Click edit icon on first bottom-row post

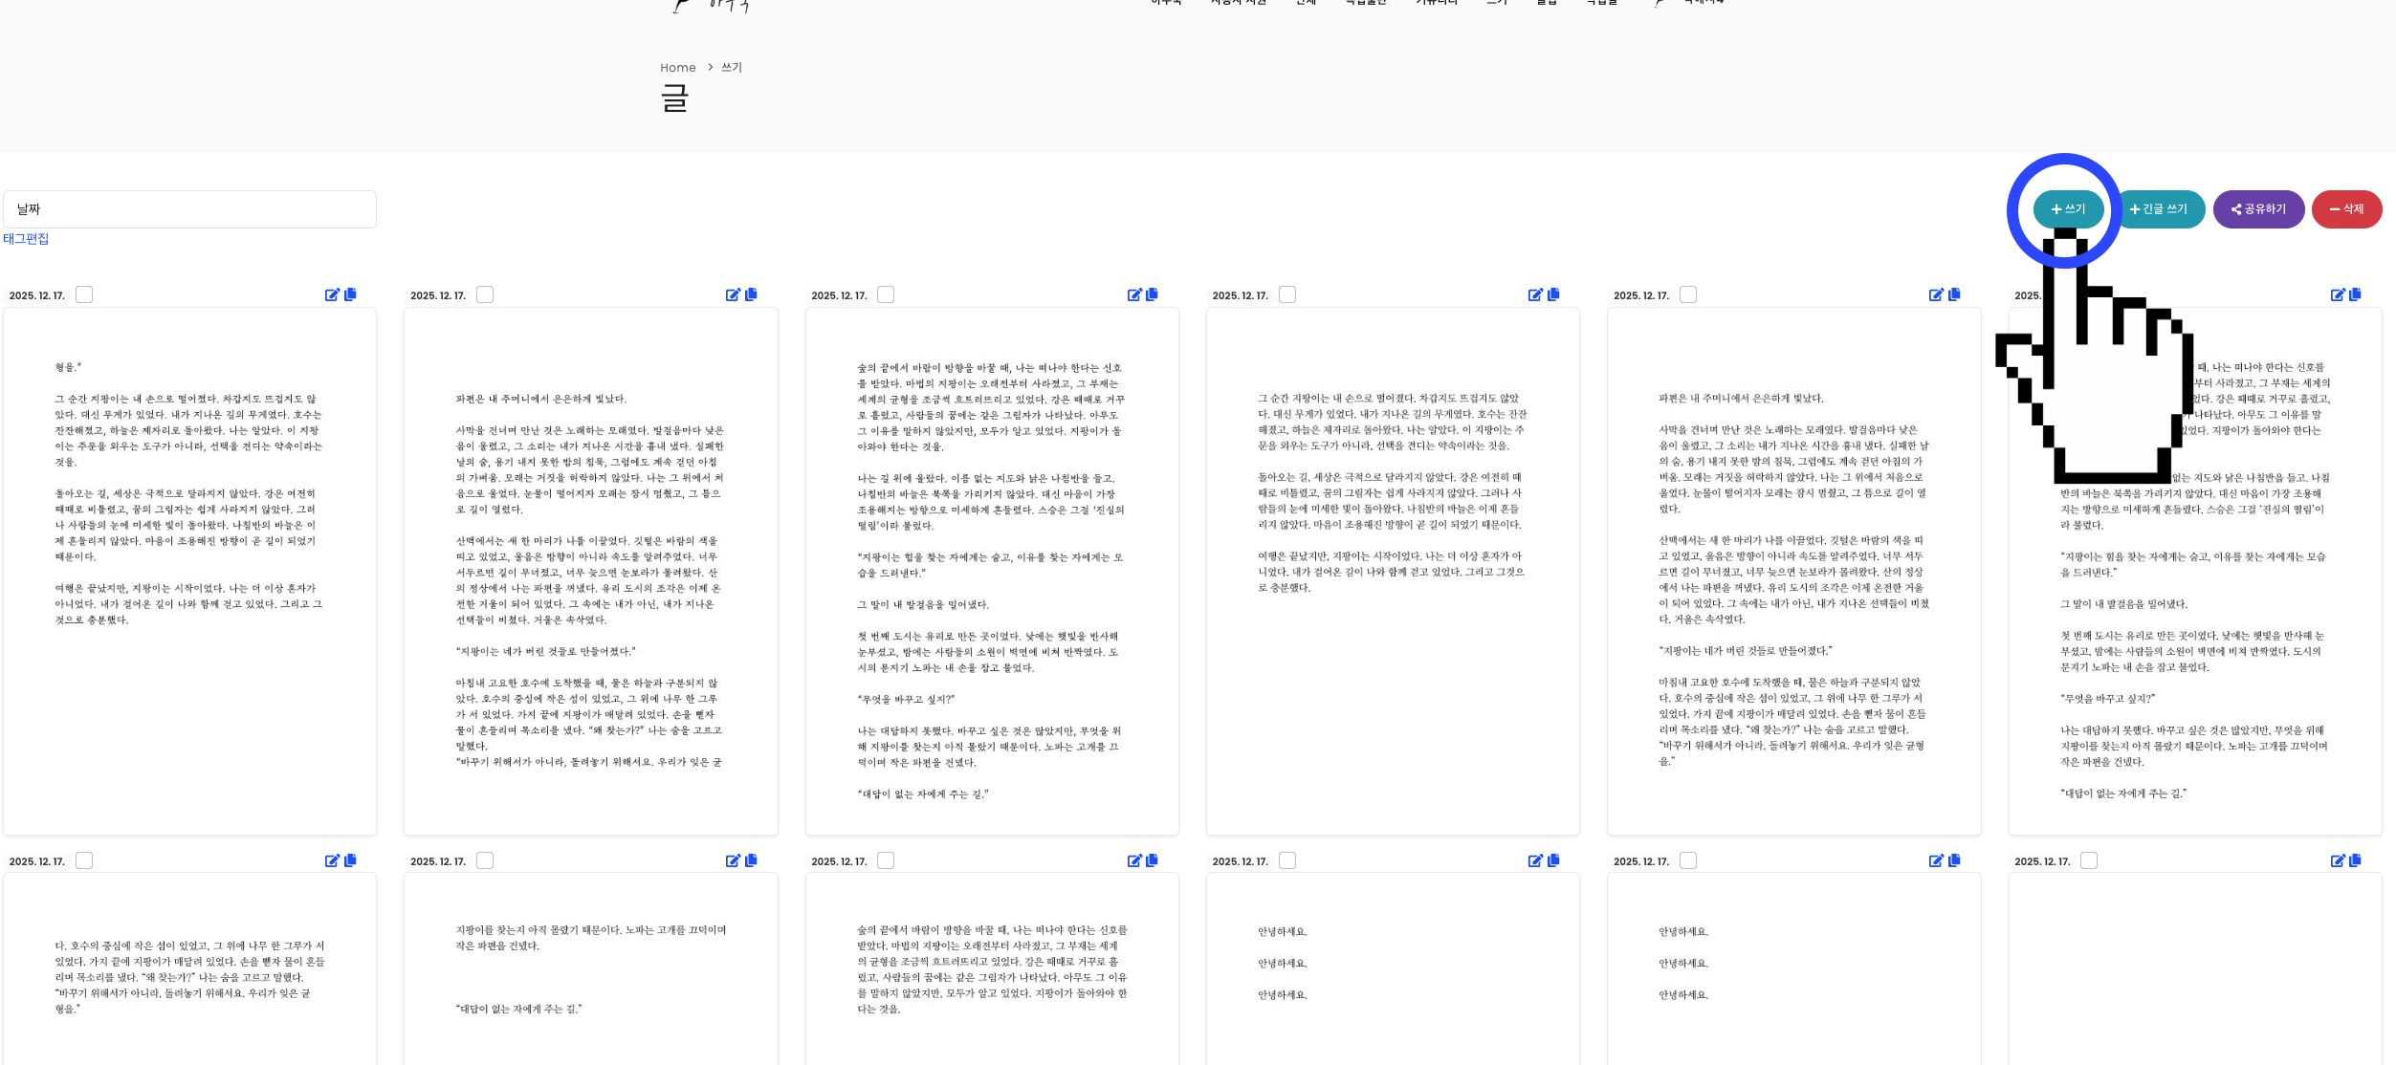click(x=332, y=861)
